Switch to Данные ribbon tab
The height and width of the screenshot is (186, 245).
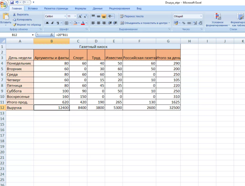[97, 8]
